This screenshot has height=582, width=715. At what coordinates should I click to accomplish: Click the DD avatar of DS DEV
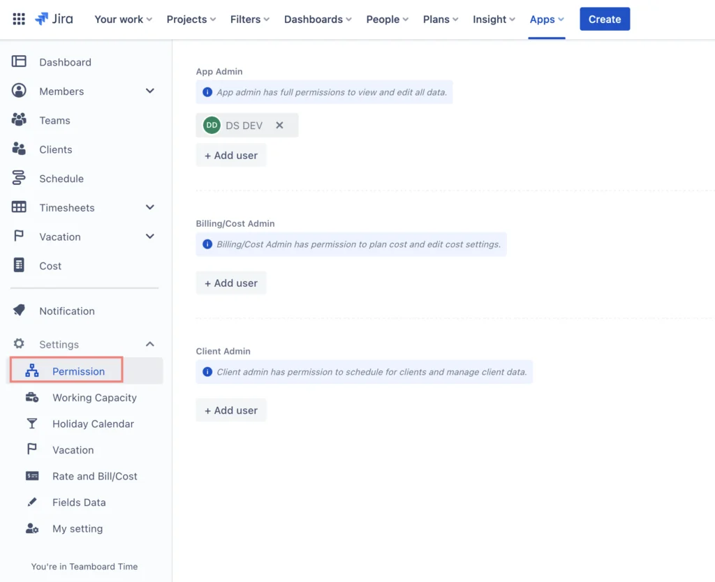point(212,126)
